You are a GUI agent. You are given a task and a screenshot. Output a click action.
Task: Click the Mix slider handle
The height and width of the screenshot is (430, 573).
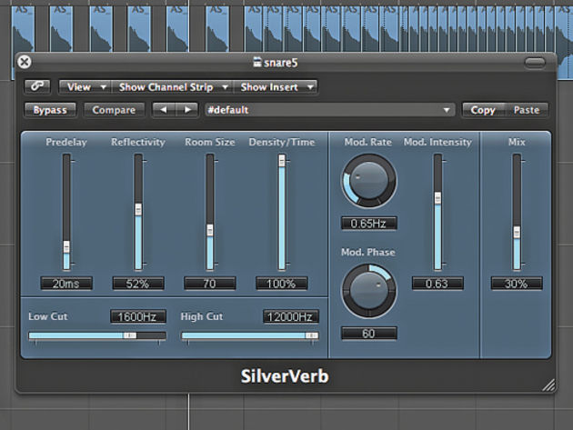coord(517,233)
